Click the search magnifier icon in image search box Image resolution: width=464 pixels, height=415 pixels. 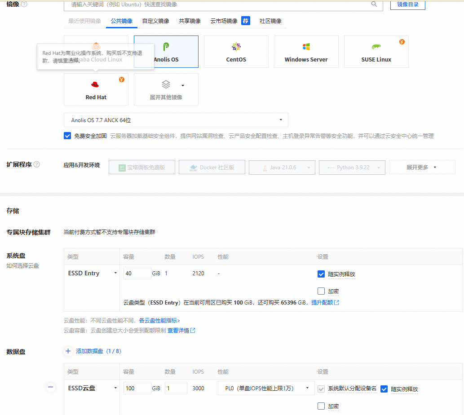point(374,4)
